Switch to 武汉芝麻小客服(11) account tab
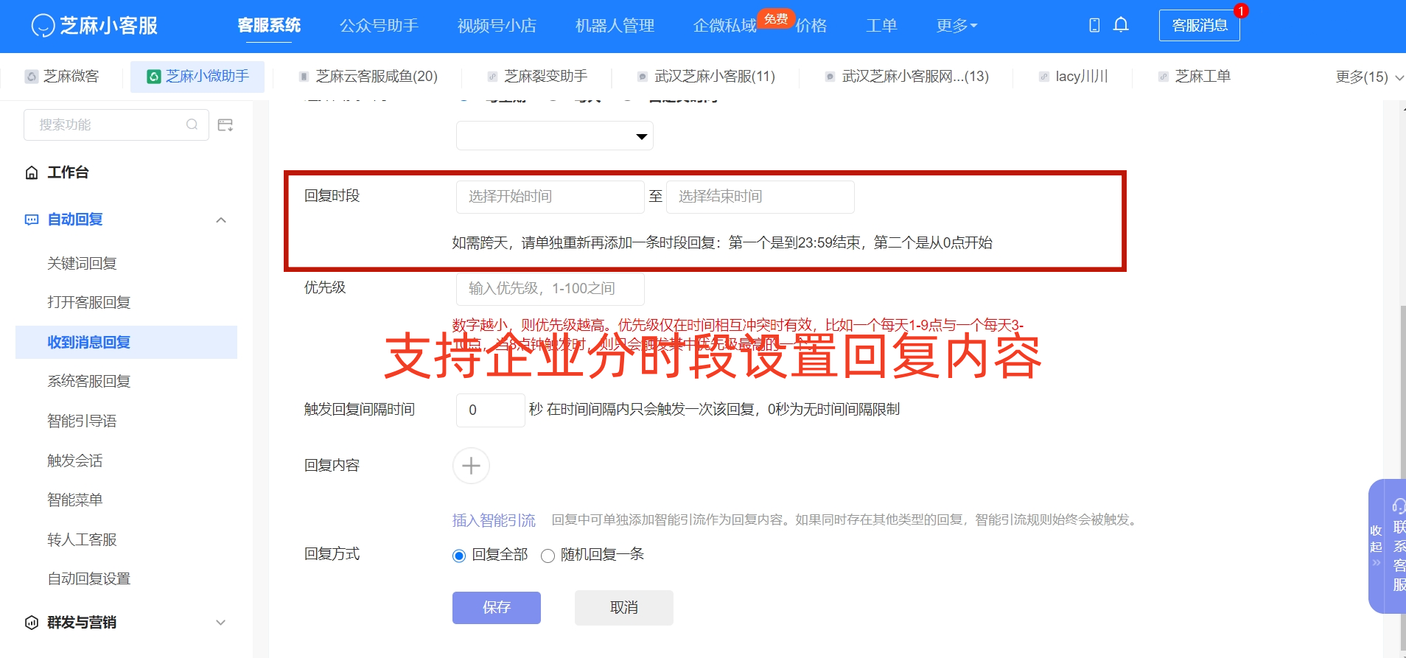The width and height of the screenshot is (1406, 658). point(707,77)
